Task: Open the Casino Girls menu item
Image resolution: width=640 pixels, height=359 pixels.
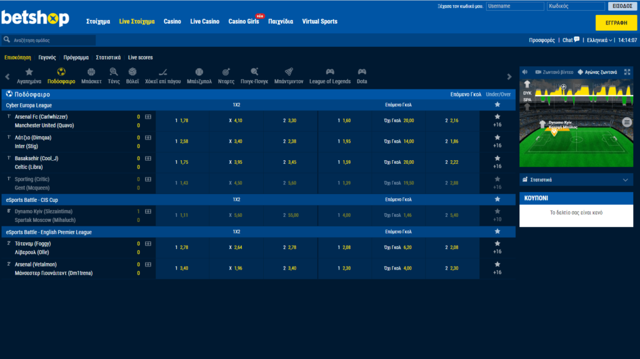Action: click(244, 22)
